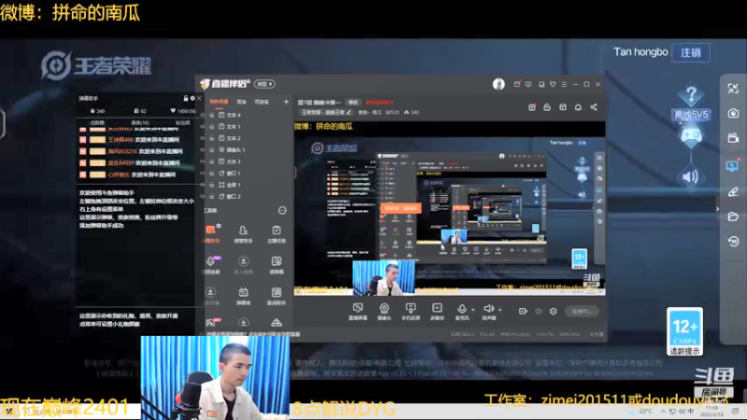Edit the 王者荣耀 category tag
The height and width of the screenshot is (420, 747).
pos(326,113)
